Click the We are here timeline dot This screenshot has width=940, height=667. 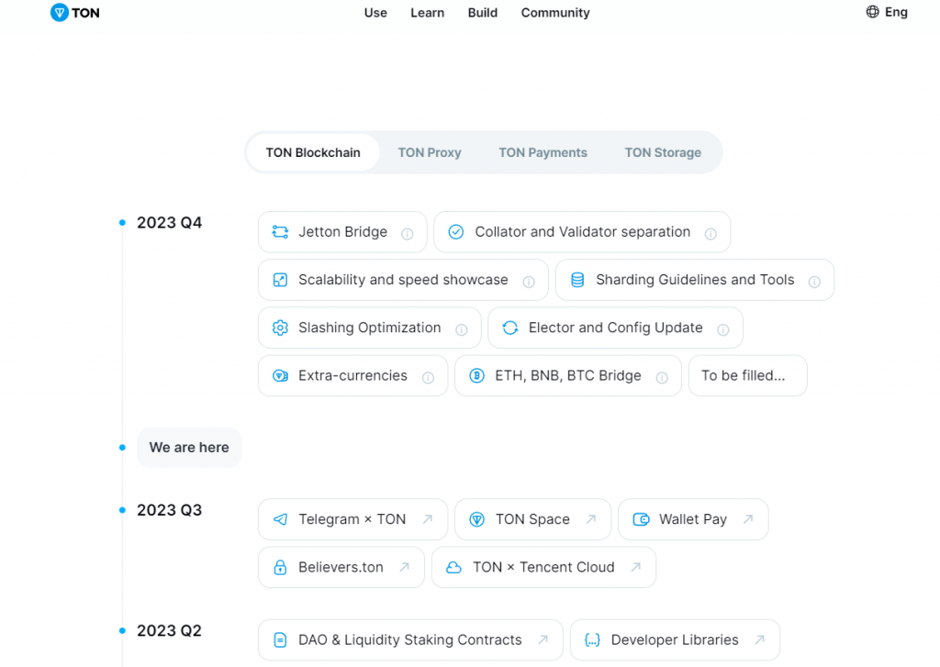122,448
